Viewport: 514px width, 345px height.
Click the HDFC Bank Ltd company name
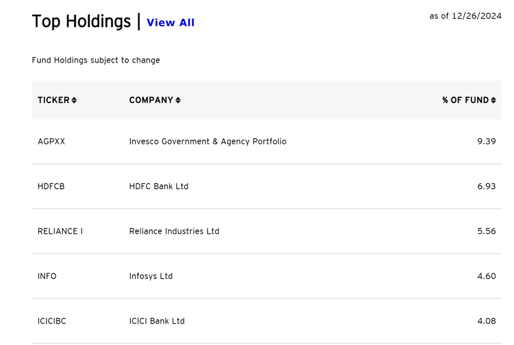click(159, 186)
